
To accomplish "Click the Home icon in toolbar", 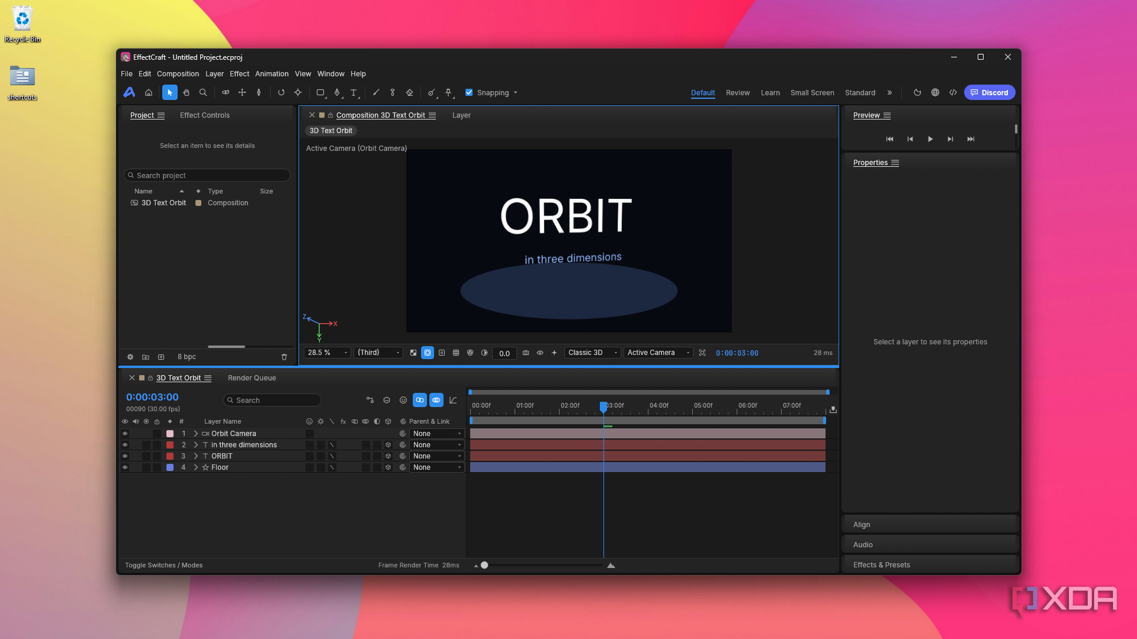I will point(149,92).
